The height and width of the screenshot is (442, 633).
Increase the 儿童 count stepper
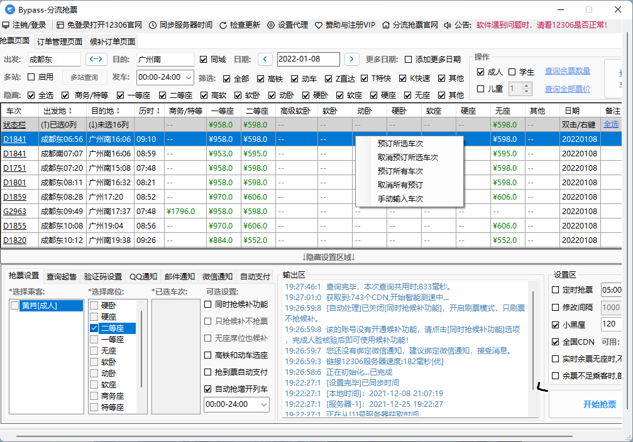tap(526, 86)
